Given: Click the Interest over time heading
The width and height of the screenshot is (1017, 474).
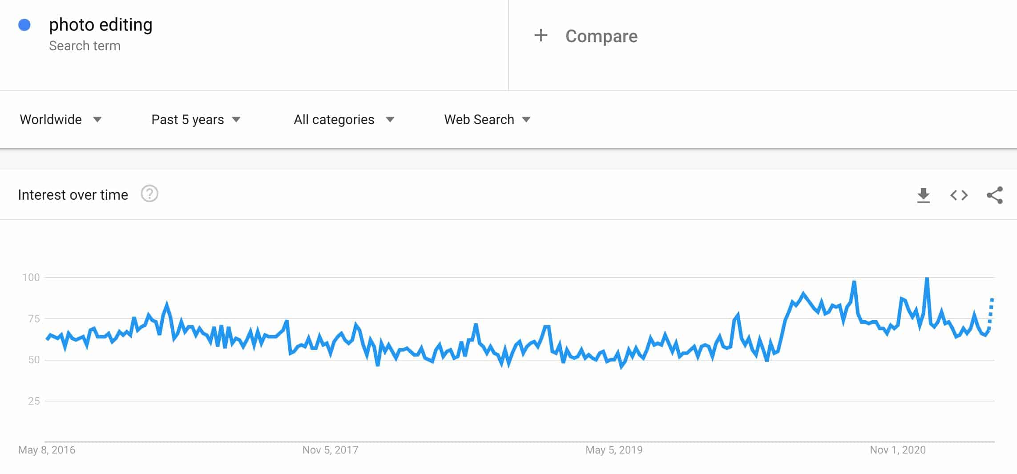Looking at the screenshot, I should pyautogui.click(x=73, y=195).
